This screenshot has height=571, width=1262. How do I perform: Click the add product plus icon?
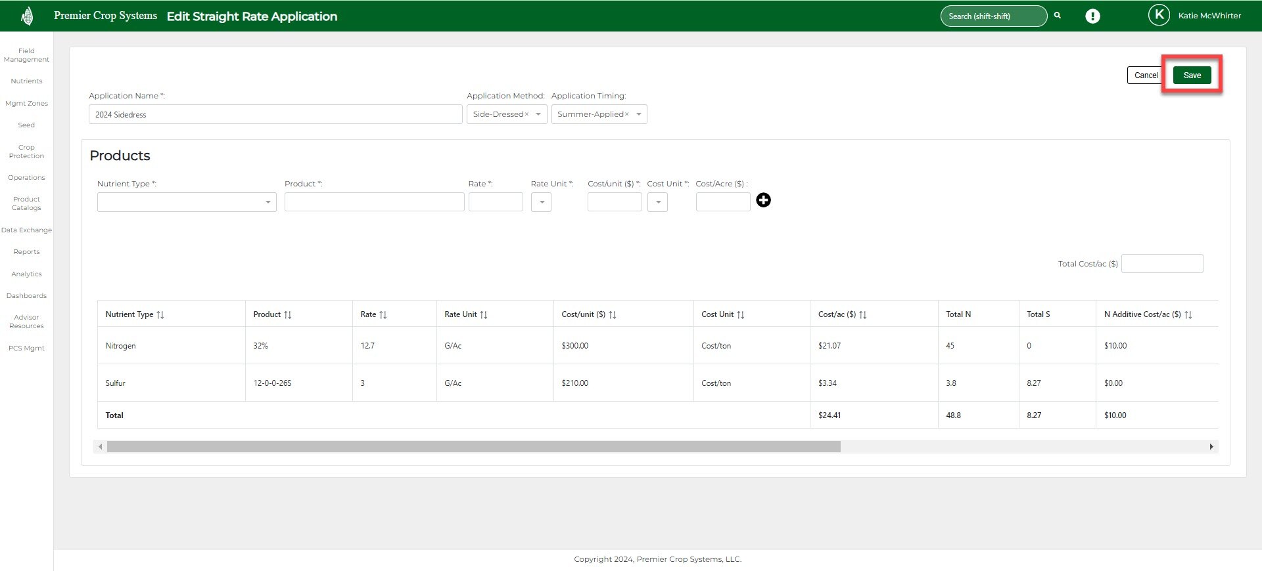click(763, 200)
